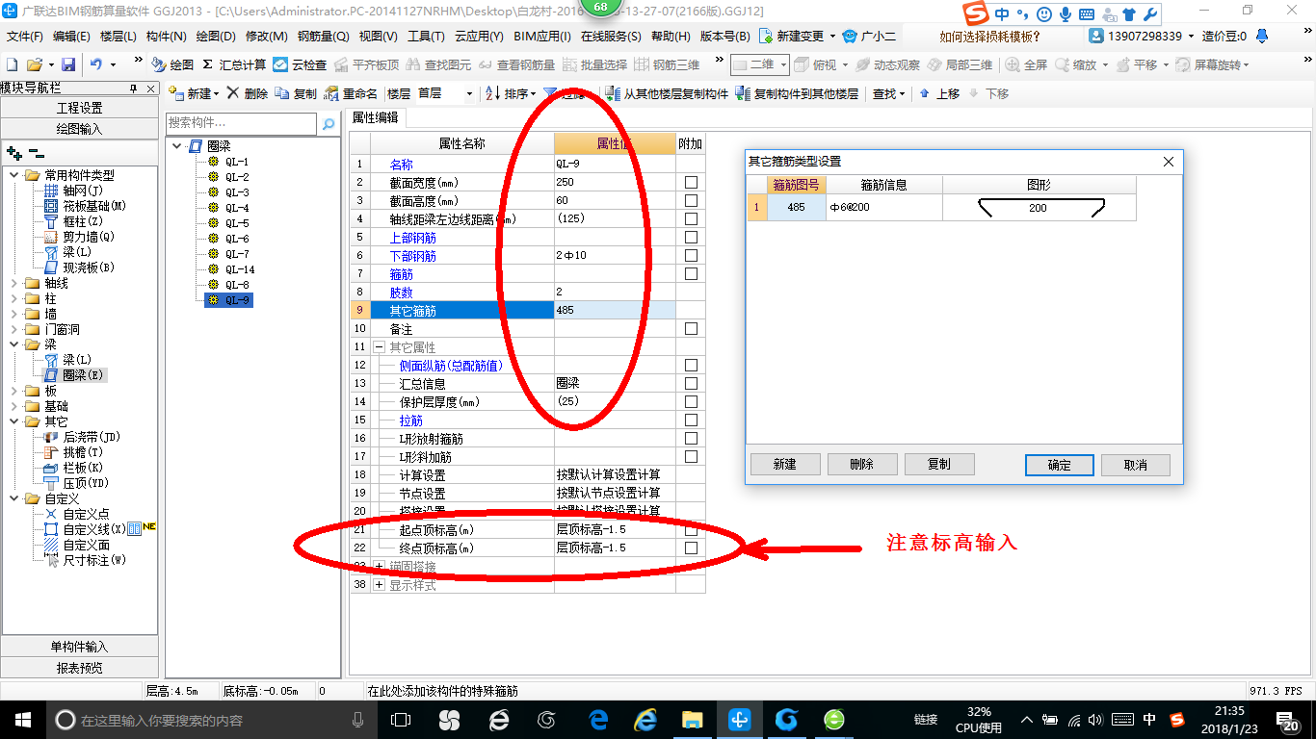Viewport: 1316px width, 739px height.
Task: Run 汇总计算 summary calculation
Action: (x=233, y=64)
